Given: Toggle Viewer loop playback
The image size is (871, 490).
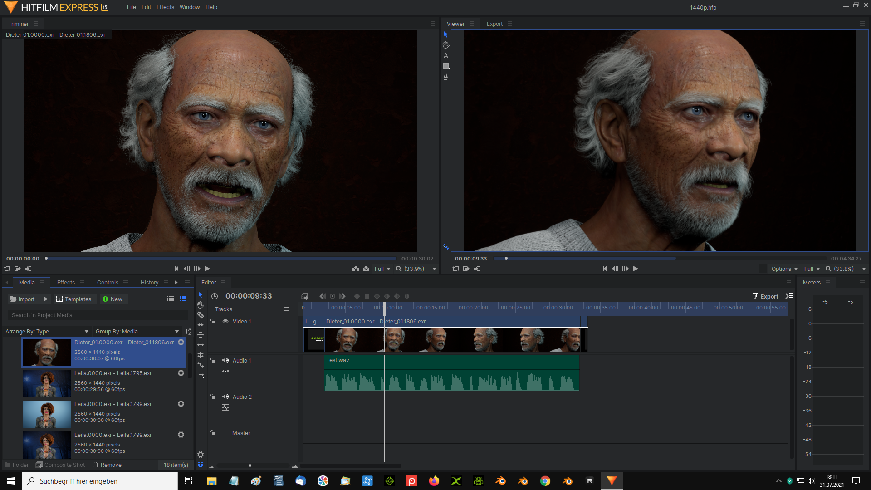Looking at the screenshot, I should click(x=456, y=269).
